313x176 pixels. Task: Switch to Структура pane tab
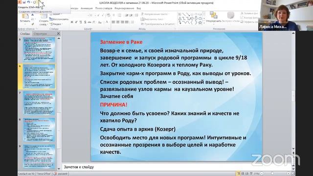[40, 34]
